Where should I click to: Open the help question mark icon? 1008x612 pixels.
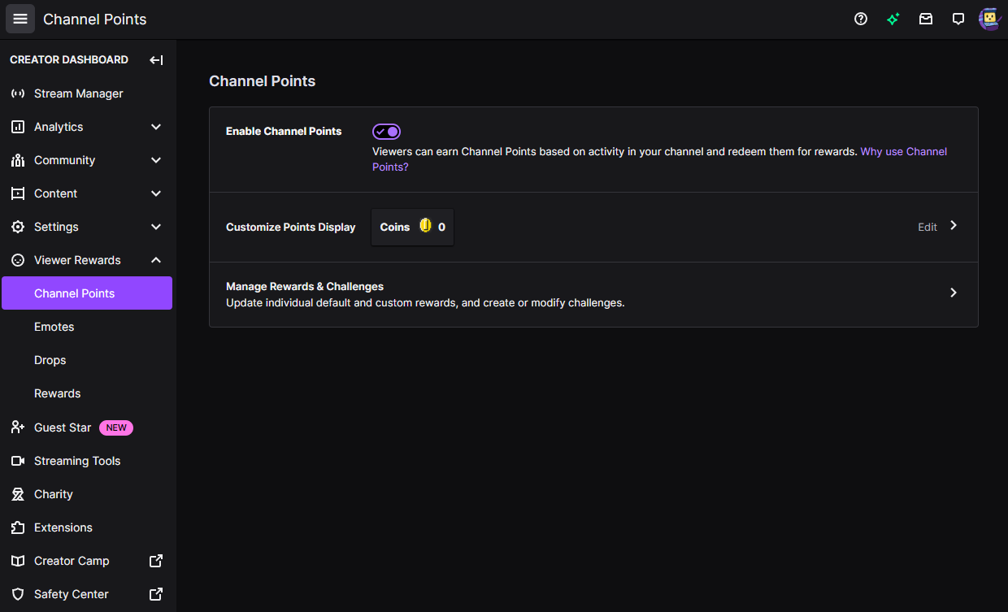pyautogui.click(x=861, y=19)
